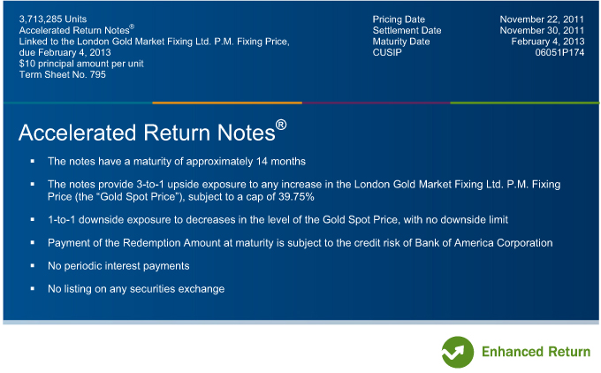The height and width of the screenshot is (373, 601).
Task: Select the 3,713,285 Units text line
Action: (53, 19)
